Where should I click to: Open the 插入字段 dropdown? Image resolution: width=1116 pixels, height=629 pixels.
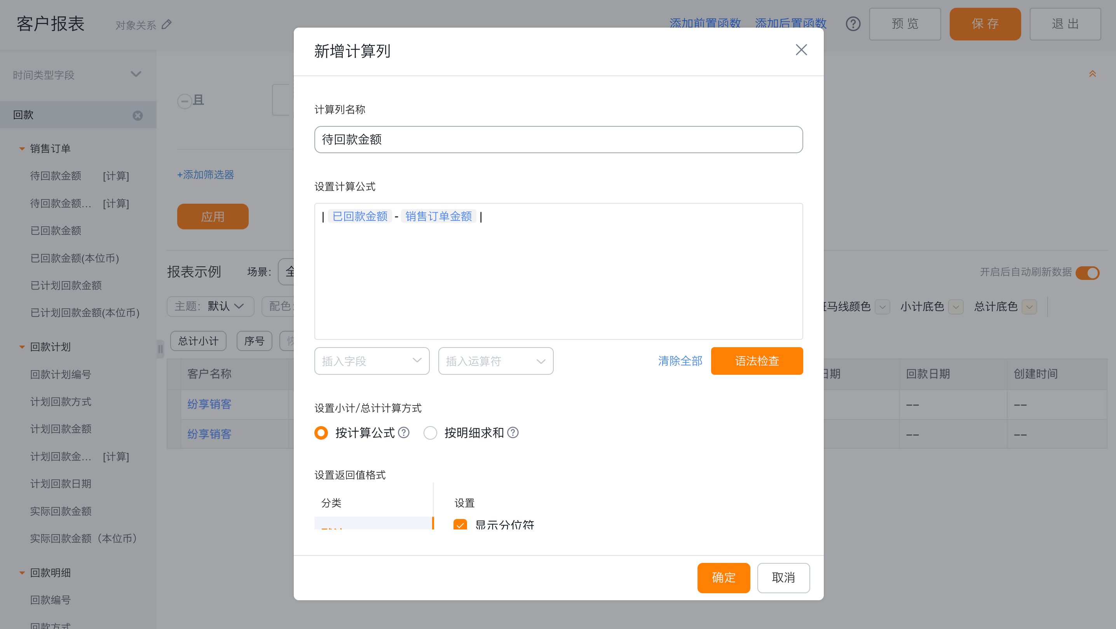tap(372, 361)
